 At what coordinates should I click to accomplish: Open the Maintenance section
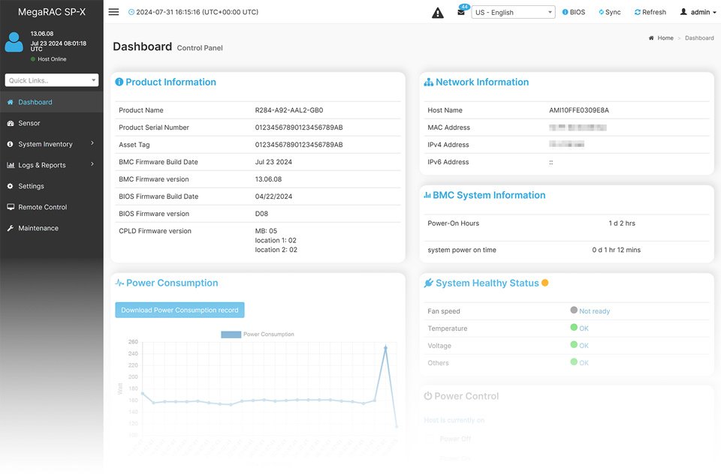(38, 228)
